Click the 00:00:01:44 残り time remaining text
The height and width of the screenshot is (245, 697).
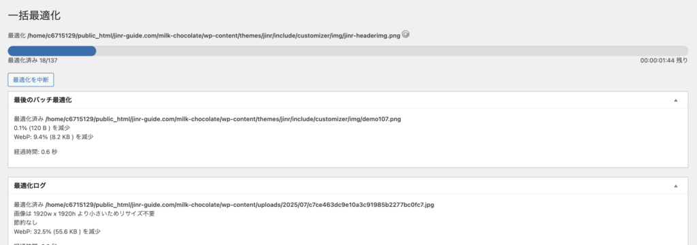tap(664, 61)
